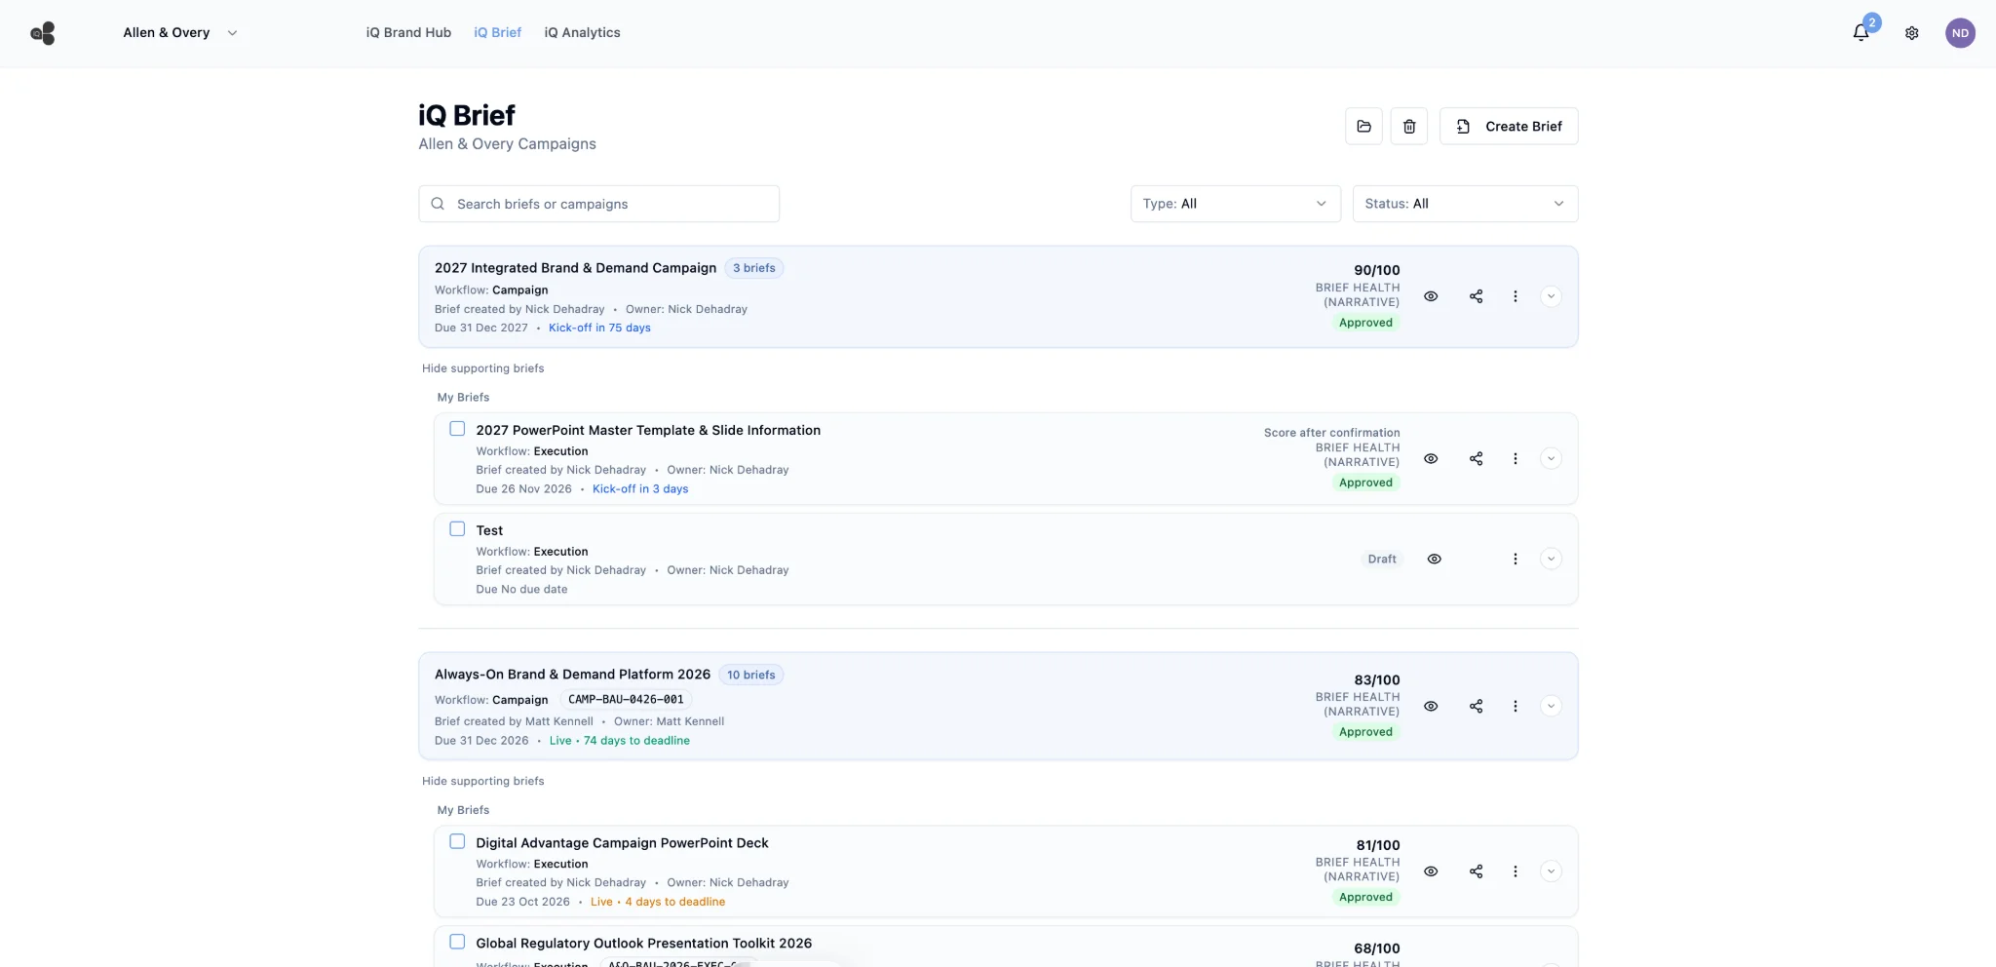Select Global Regulatory Outlook Presentation Toolkit checkbox
The height and width of the screenshot is (967, 1996).
pos(457,942)
